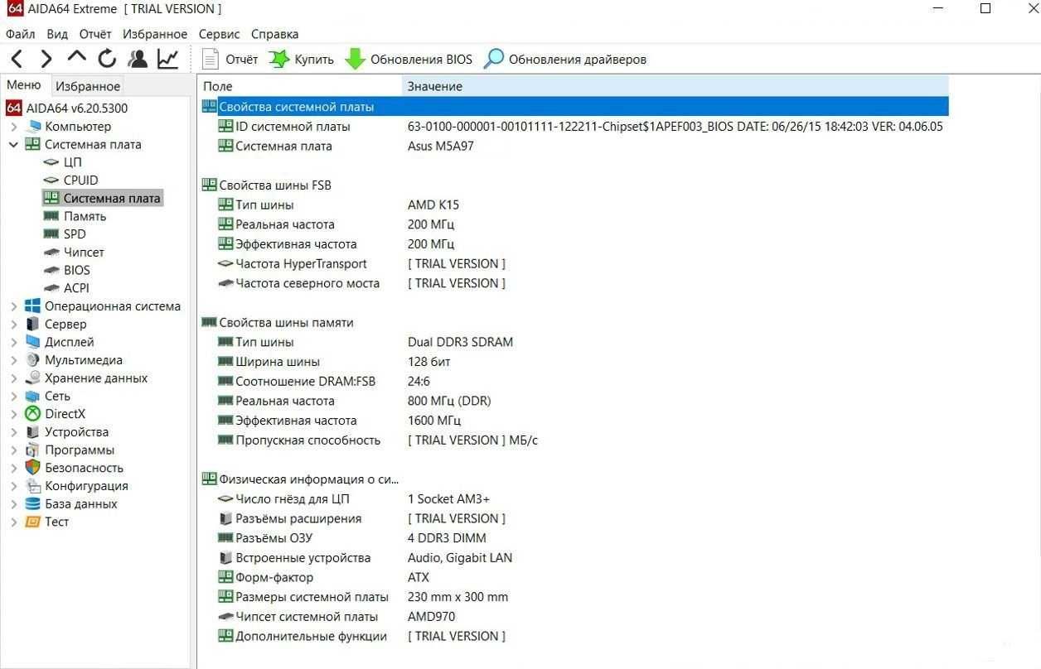Expand the DirectX tree node
Screen dimensions: 1041x669
13,414
